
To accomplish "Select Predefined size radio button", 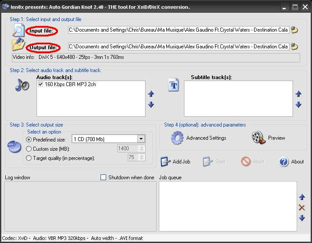I will point(29,140).
